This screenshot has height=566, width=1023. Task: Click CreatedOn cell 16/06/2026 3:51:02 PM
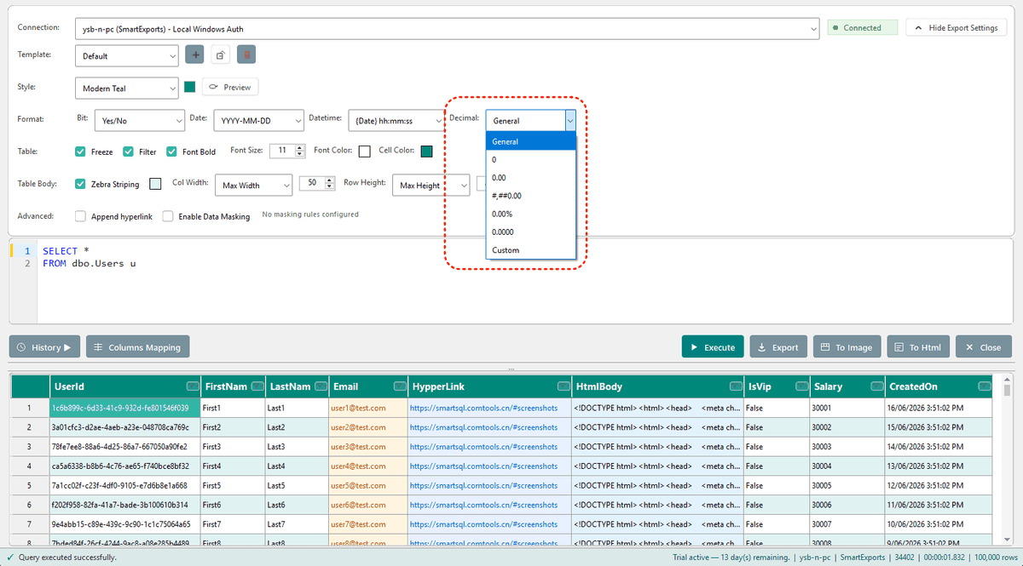(939, 408)
